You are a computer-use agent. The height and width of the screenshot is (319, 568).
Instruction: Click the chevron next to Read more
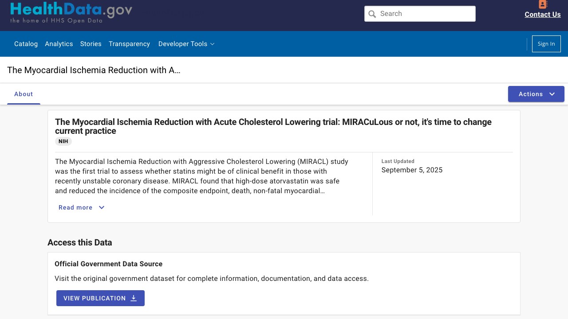click(102, 207)
